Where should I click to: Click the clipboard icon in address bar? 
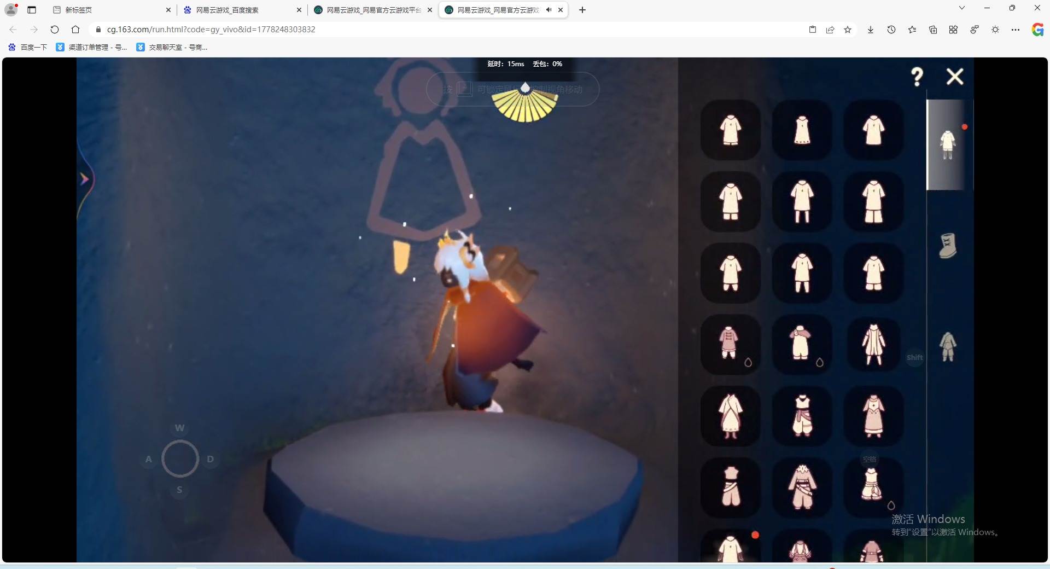coord(813,30)
